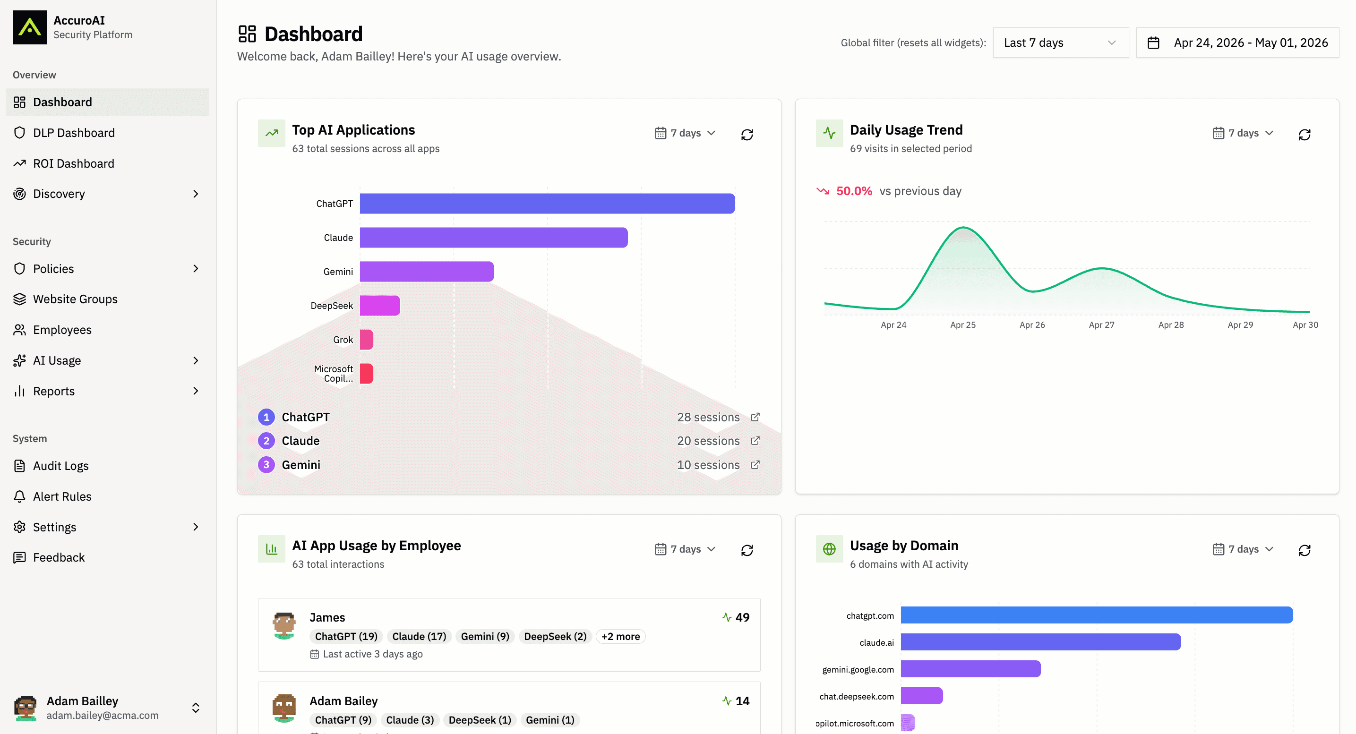Click the Employees people icon

tap(19, 330)
